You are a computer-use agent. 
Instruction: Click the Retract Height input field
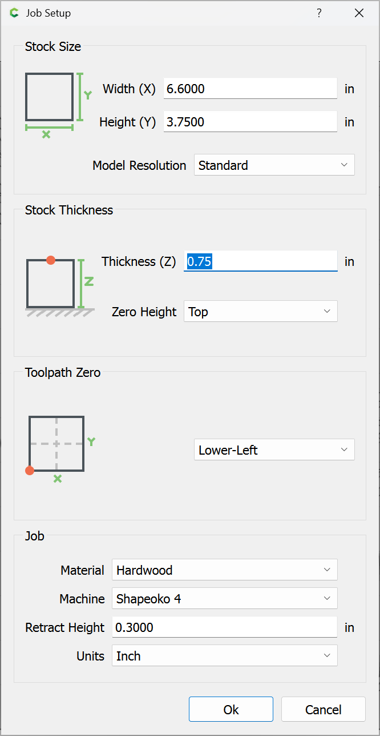[224, 627]
